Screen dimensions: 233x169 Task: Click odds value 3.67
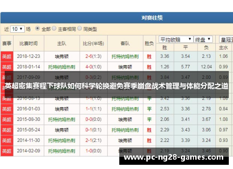206,120
